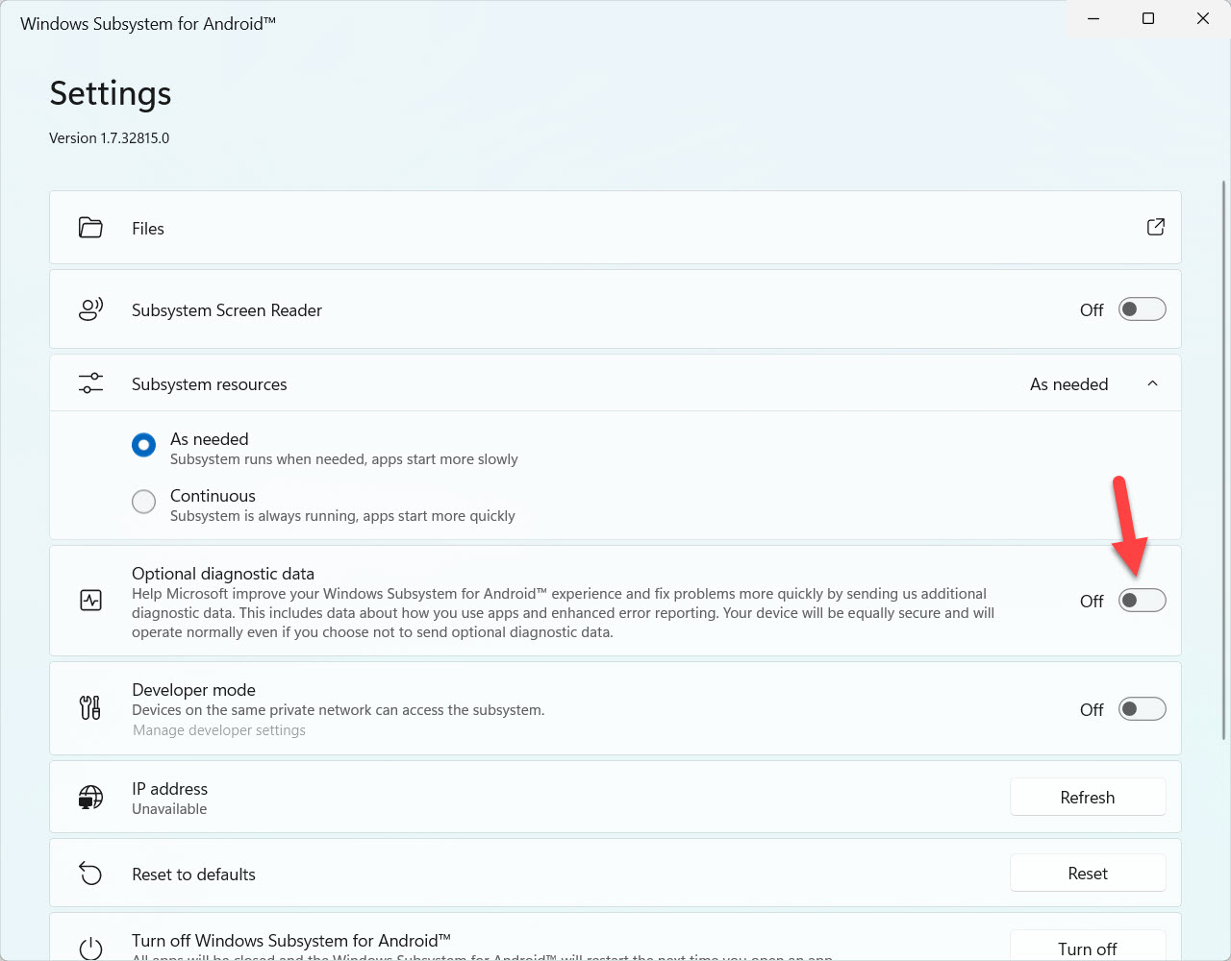Click the Files folder icon
The image size is (1231, 961).
(x=90, y=228)
